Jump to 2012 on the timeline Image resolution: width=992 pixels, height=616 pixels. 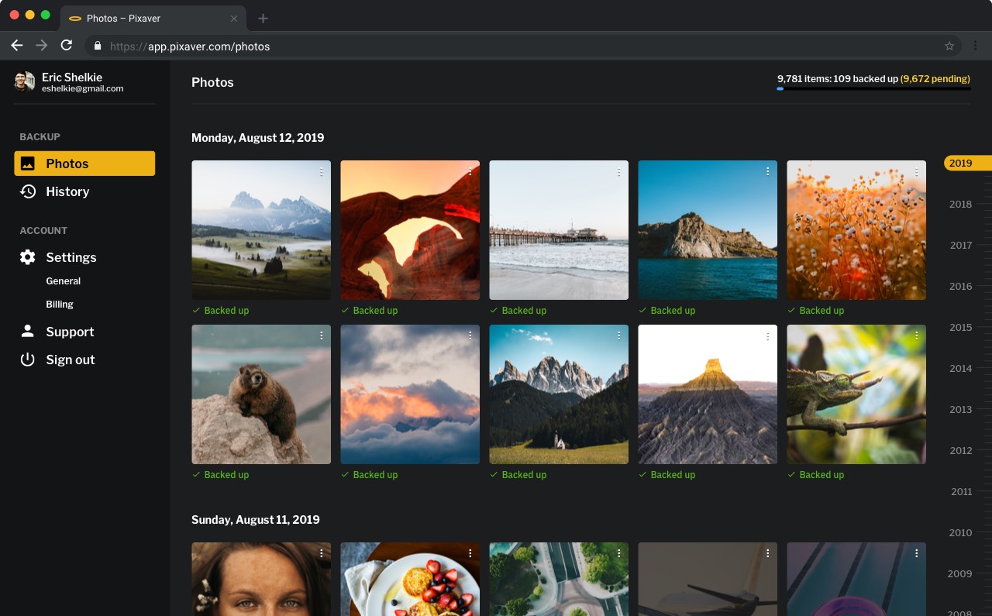point(961,451)
